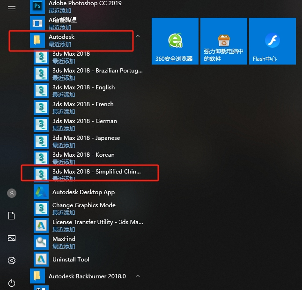Open the Uninstall Tool icon
This screenshot has width=302, height=290.
click(41, 259)
